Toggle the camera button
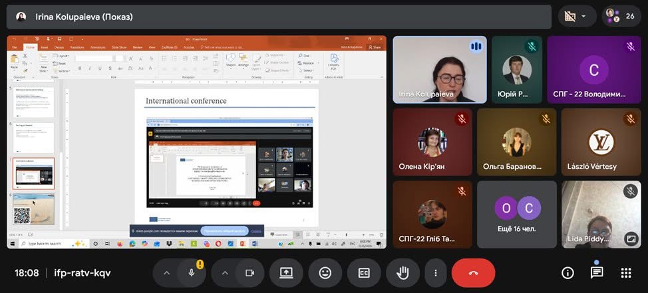 tap(250, 273)
